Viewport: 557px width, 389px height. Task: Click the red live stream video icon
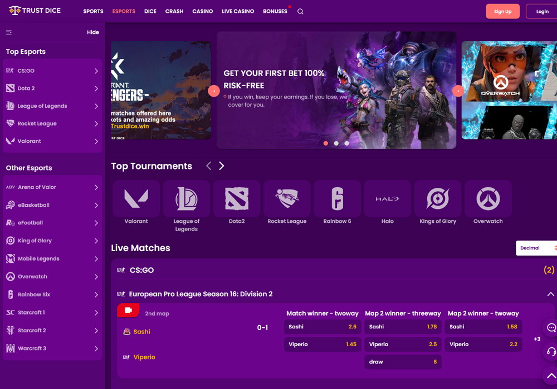click(128, 310)
